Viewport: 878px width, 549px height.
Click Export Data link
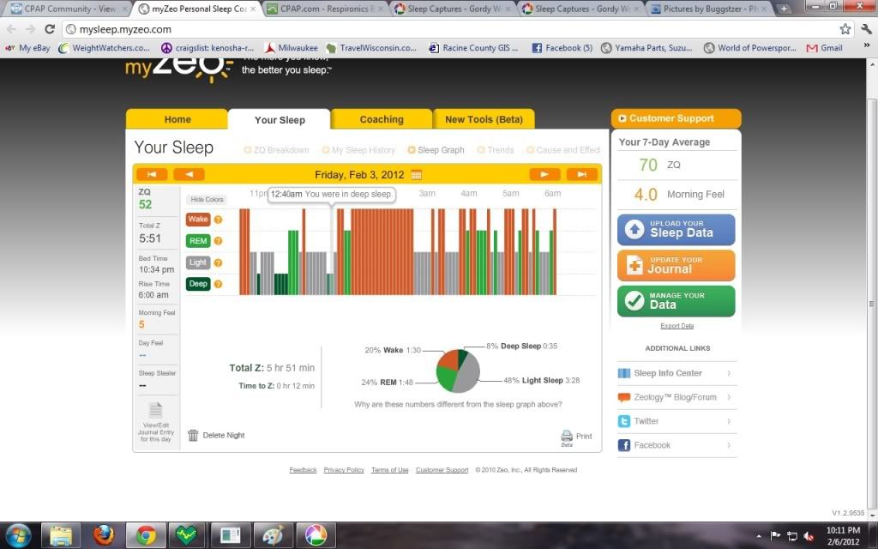click(677, 326)
